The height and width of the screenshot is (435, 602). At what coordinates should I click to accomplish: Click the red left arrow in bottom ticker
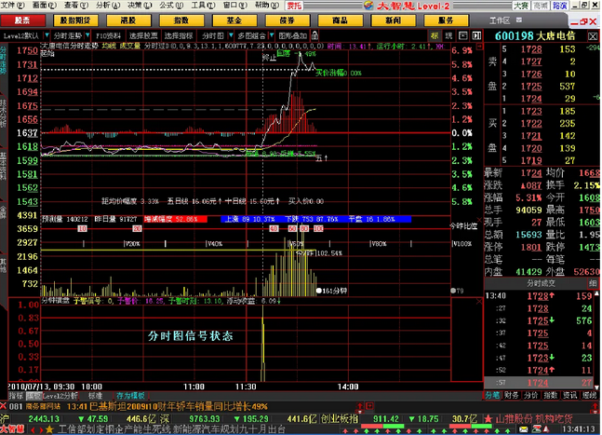tap(33, 429)
